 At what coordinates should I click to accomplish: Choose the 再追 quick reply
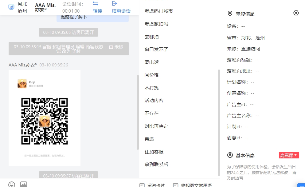tap(149, 139)
